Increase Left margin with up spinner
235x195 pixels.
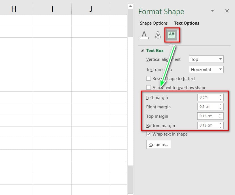[x=221, y=96]
